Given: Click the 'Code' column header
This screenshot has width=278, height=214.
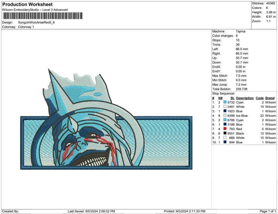Looking at the screenshot, I should (260, 98).
